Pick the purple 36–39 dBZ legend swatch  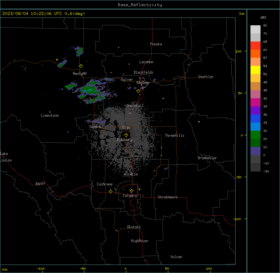(x=255, y=110)
